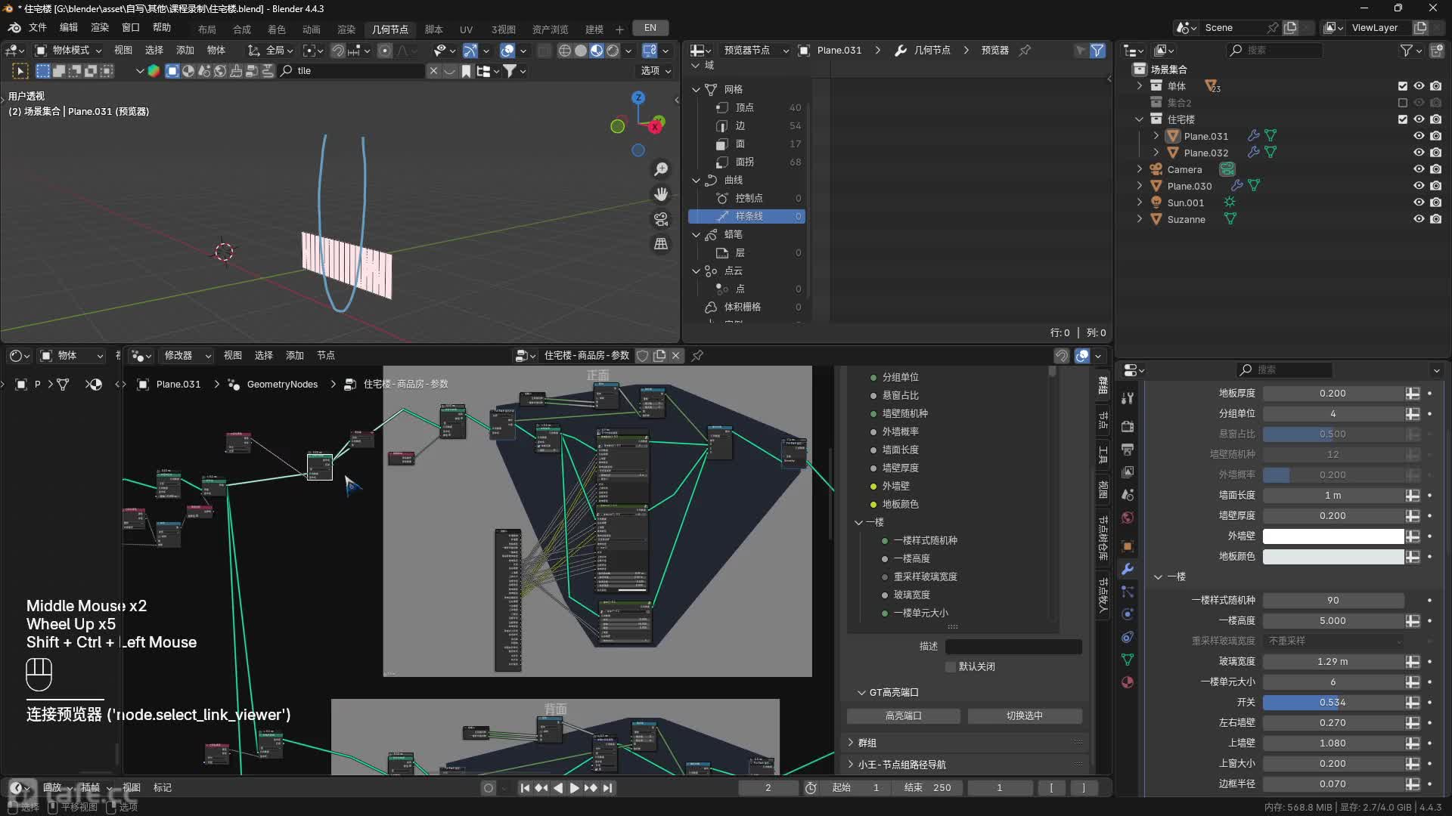Image resolution: width=1452 pixels, height=816 pixels.
Task: Click the fake user shield icon for node group
Action: [642, 355]
